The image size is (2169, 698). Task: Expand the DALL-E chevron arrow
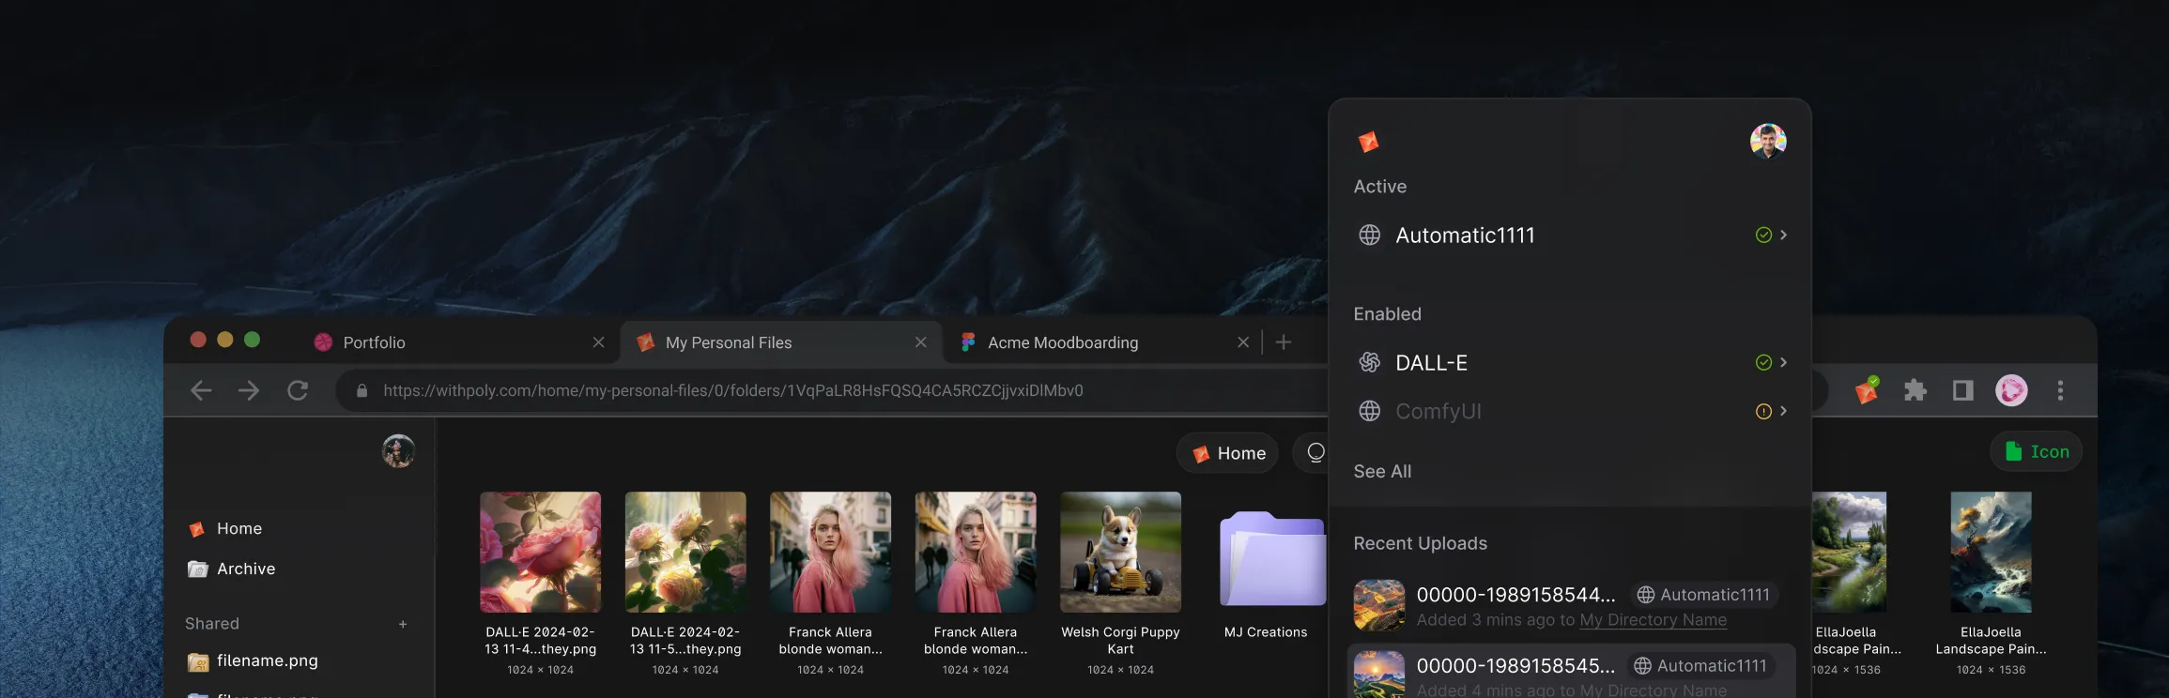tap(1783, 362)
